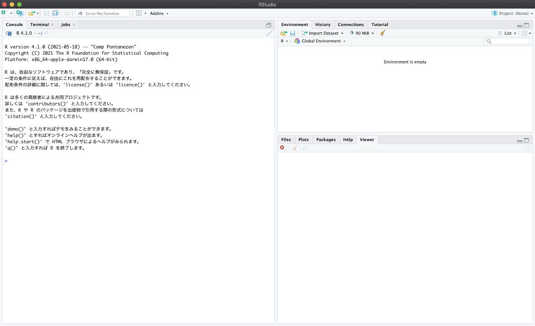The height and width of the screenshot is (326, 535).
Task: Switch to the Jobs tab
Action: coord(66,24)
